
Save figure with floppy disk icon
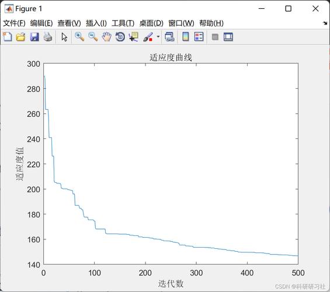34,37
